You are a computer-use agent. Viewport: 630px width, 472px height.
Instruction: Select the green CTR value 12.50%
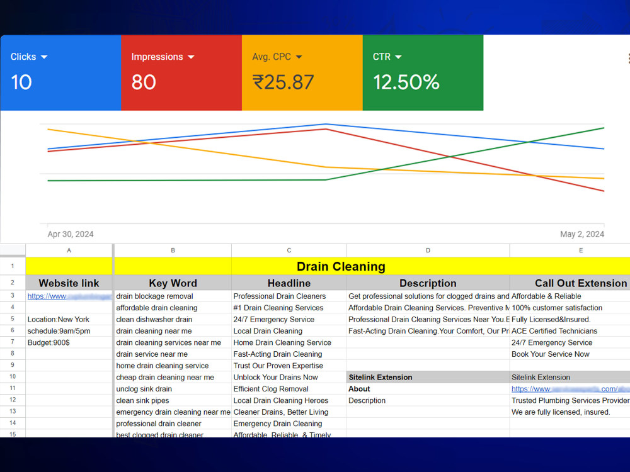pos(406,82)
